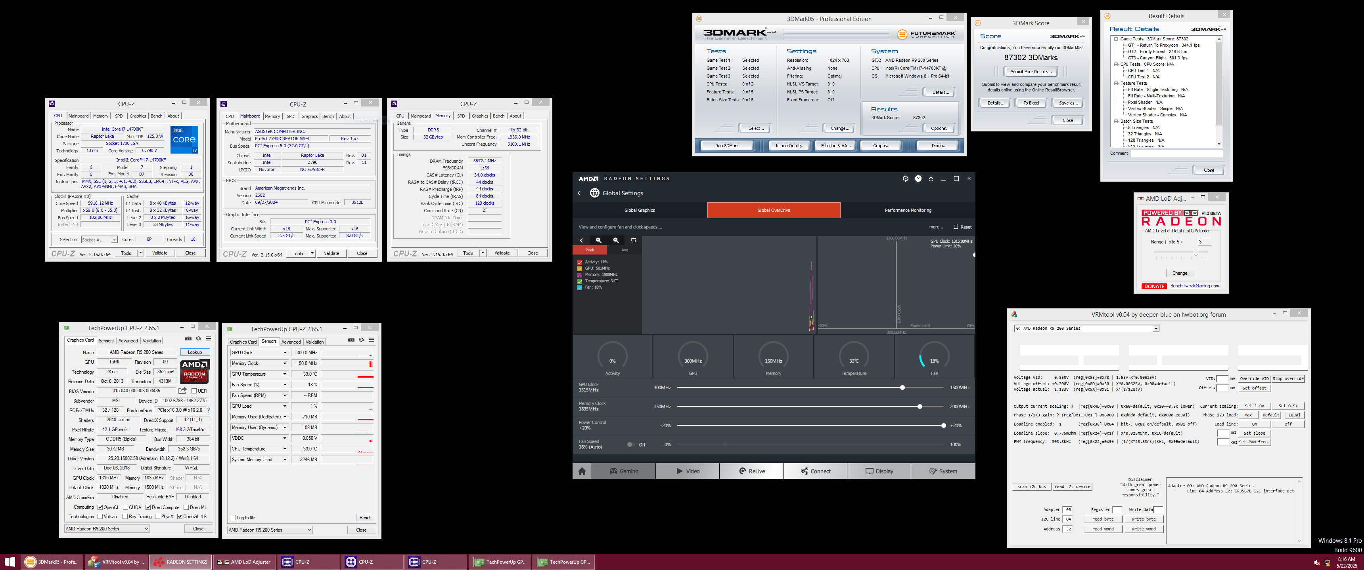Reset the OverDrive graph view icon
This screenshot has height=570, width=1364.
tap(633, 240)
